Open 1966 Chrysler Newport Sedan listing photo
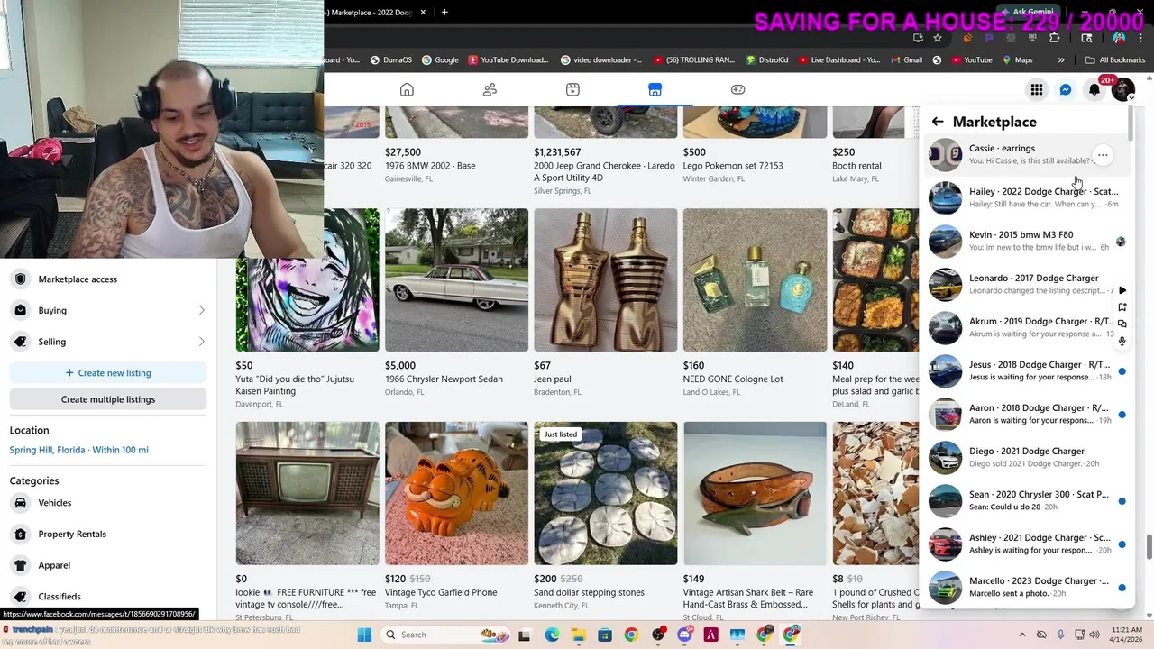Image resolution: width=1154 pixels, height=649 pixels. point(456,279)
